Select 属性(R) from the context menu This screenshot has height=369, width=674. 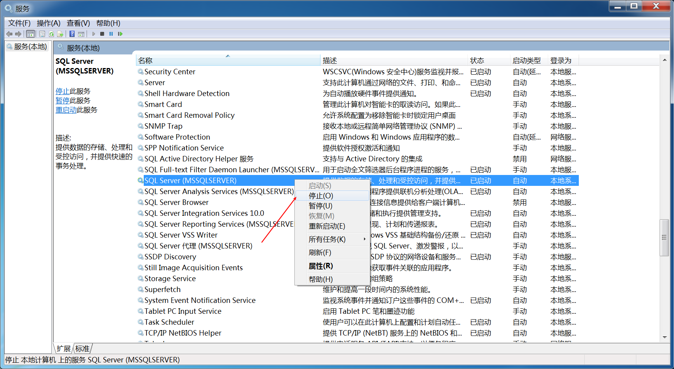[320, 266]
